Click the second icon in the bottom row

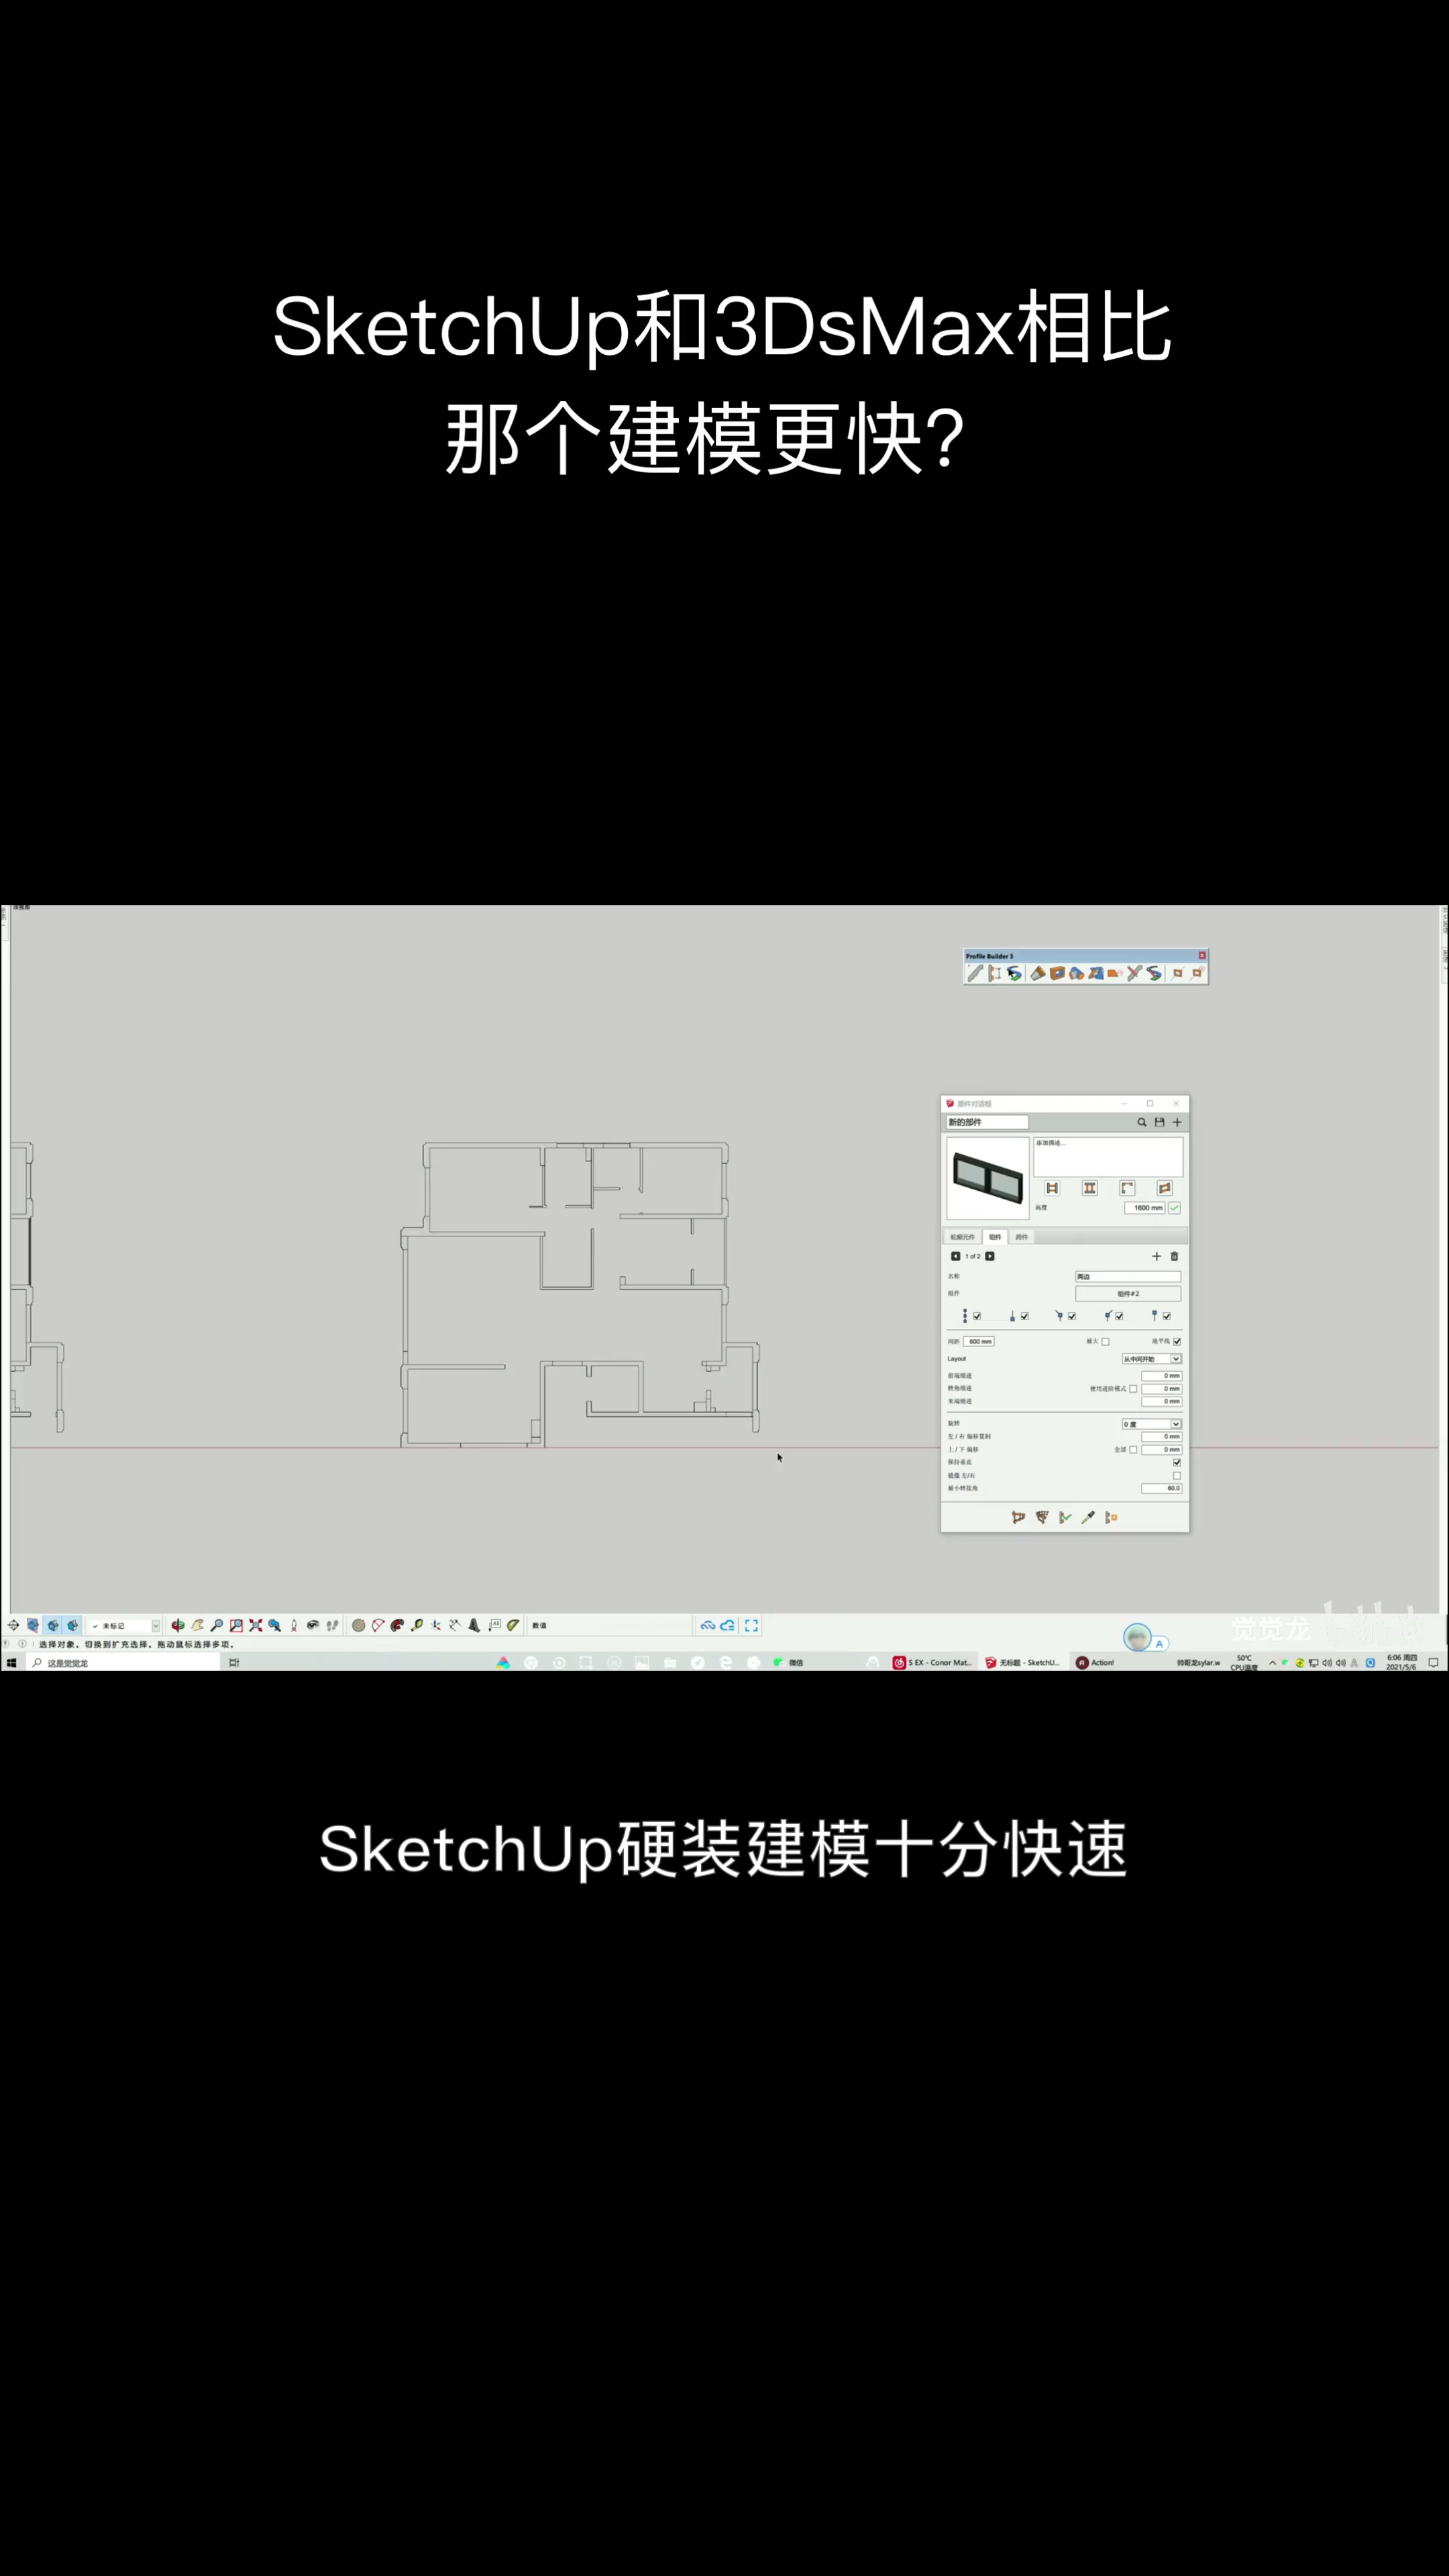pos(1042,1517)
